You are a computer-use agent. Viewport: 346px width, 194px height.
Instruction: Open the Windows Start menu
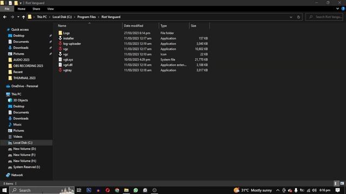(4, 190)
